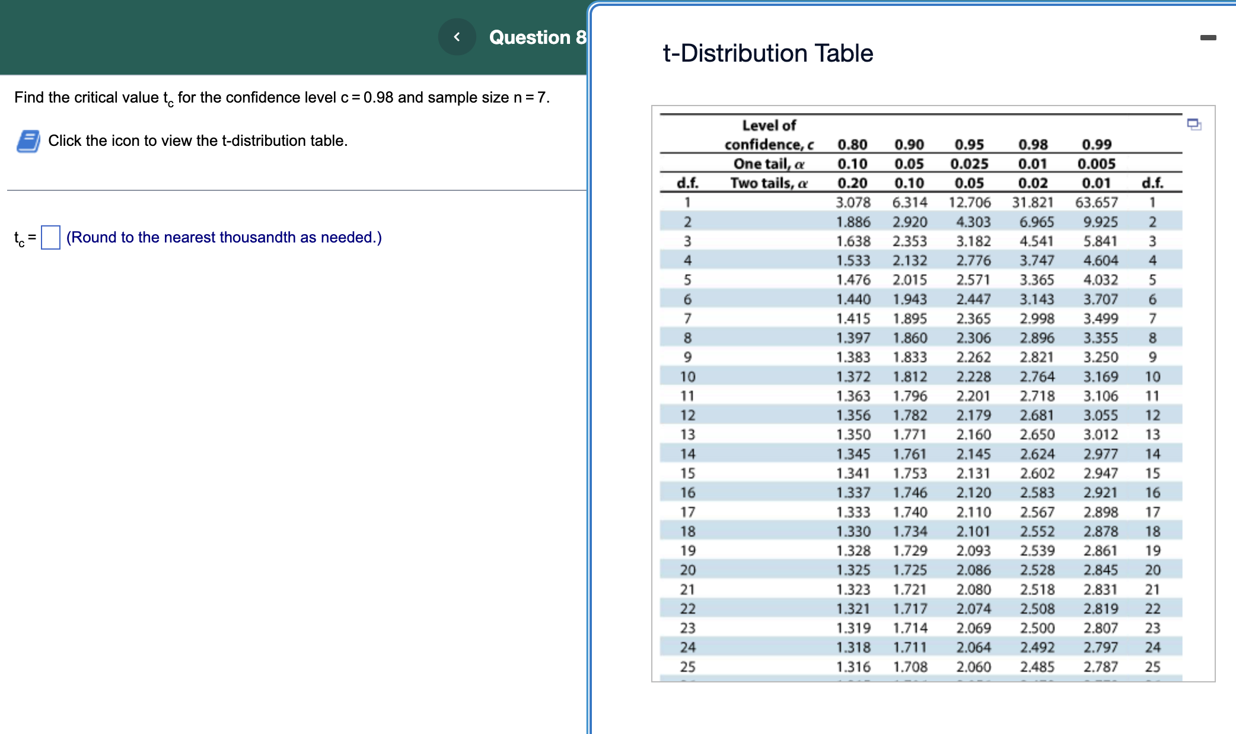Click the 0.99 confidence level column header

1096,145
